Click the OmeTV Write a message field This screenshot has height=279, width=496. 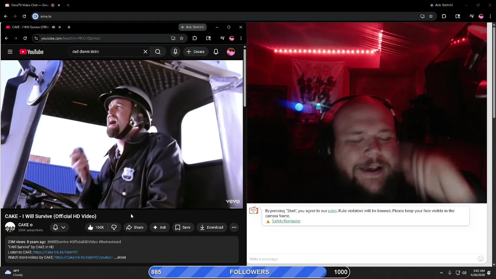point(362,259)
